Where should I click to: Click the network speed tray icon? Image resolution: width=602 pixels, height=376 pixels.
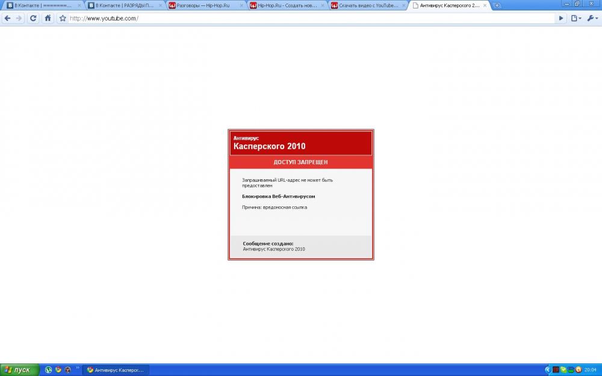click(x=571, y=370)
